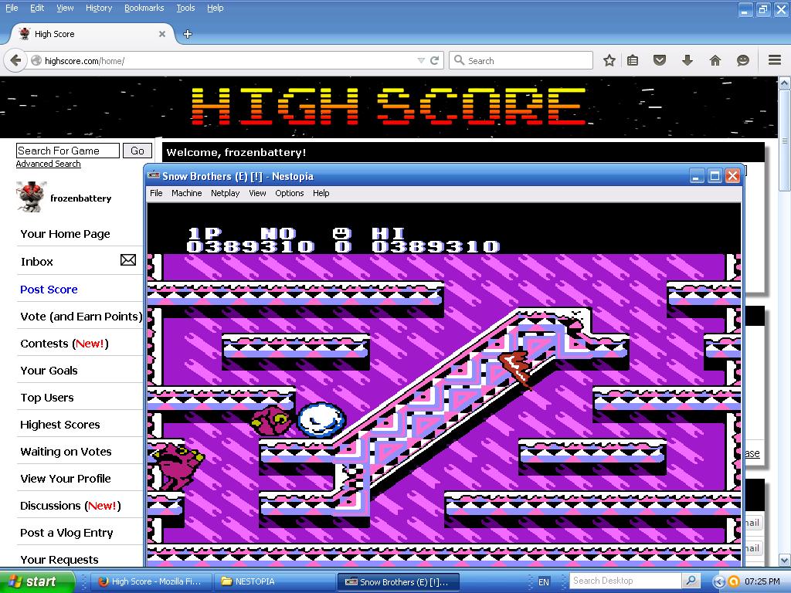Open Top Users link
791x593 pixels.
47,398
